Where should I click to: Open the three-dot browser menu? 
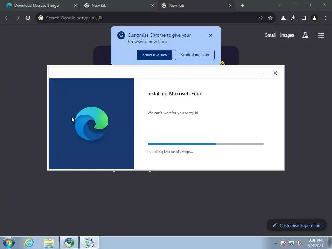click(325, 18)
